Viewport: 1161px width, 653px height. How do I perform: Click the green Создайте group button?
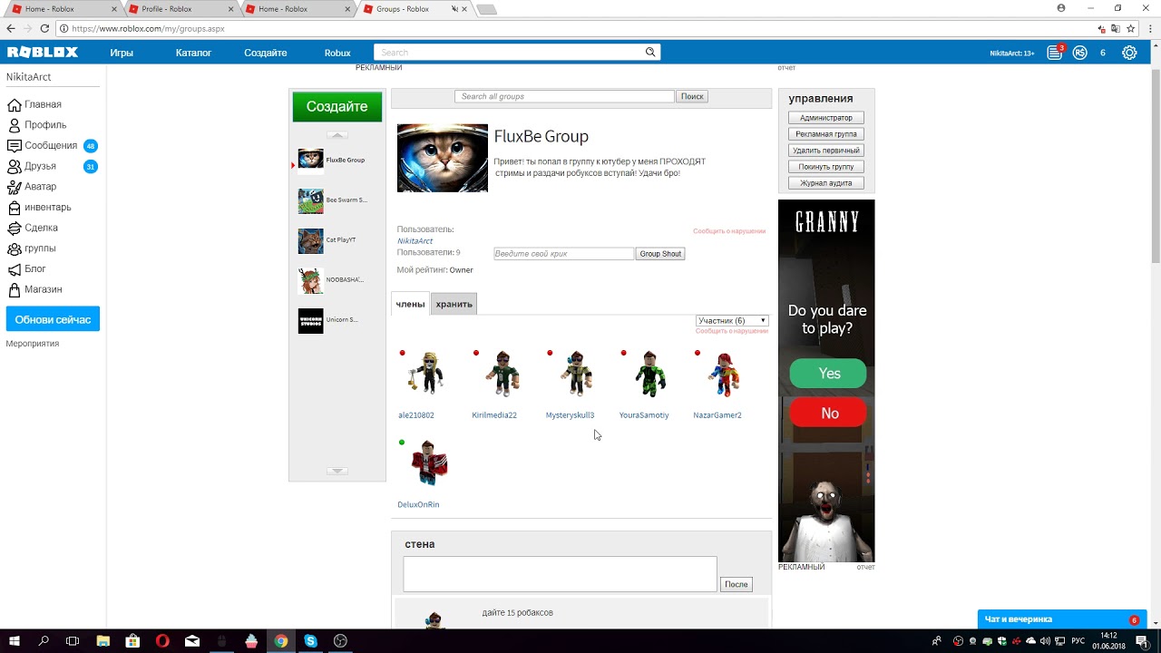point(337,106)
